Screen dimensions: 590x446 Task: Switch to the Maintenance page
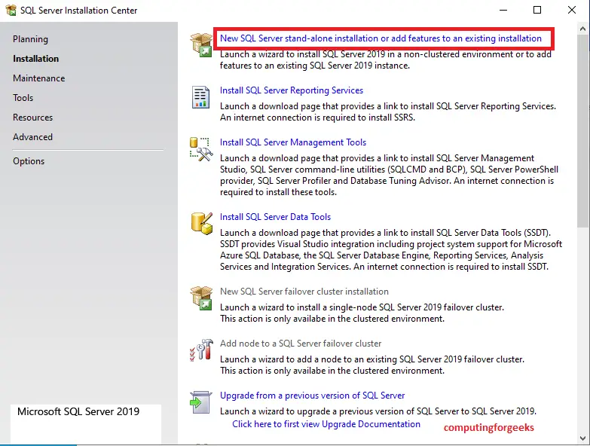point(38,78)
